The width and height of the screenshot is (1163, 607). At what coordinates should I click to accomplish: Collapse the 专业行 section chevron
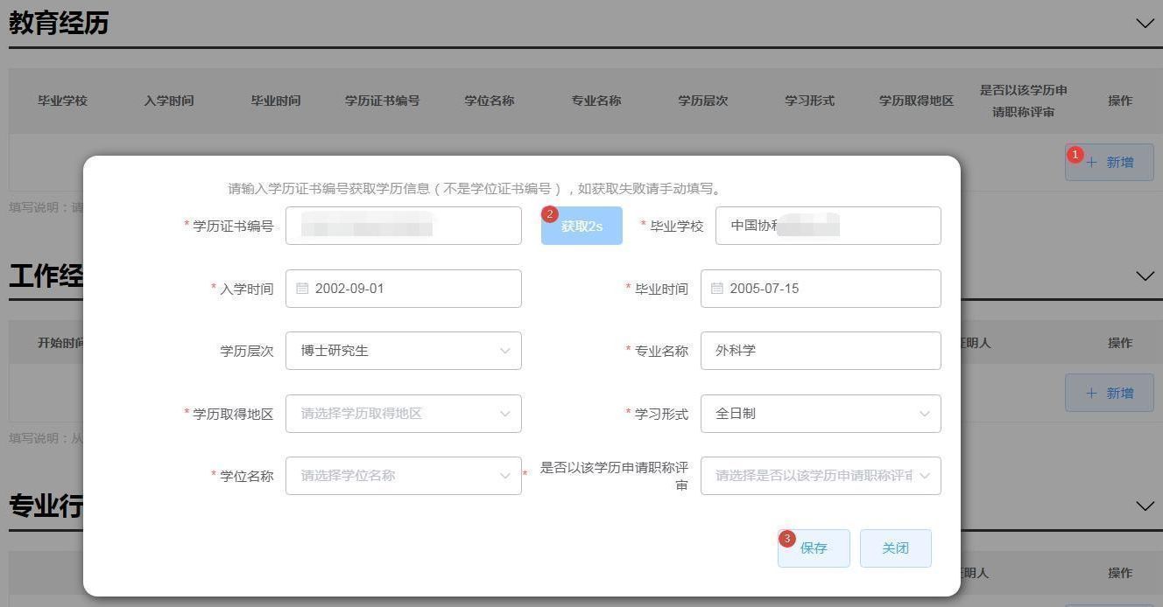click(x=1145, y=506)
